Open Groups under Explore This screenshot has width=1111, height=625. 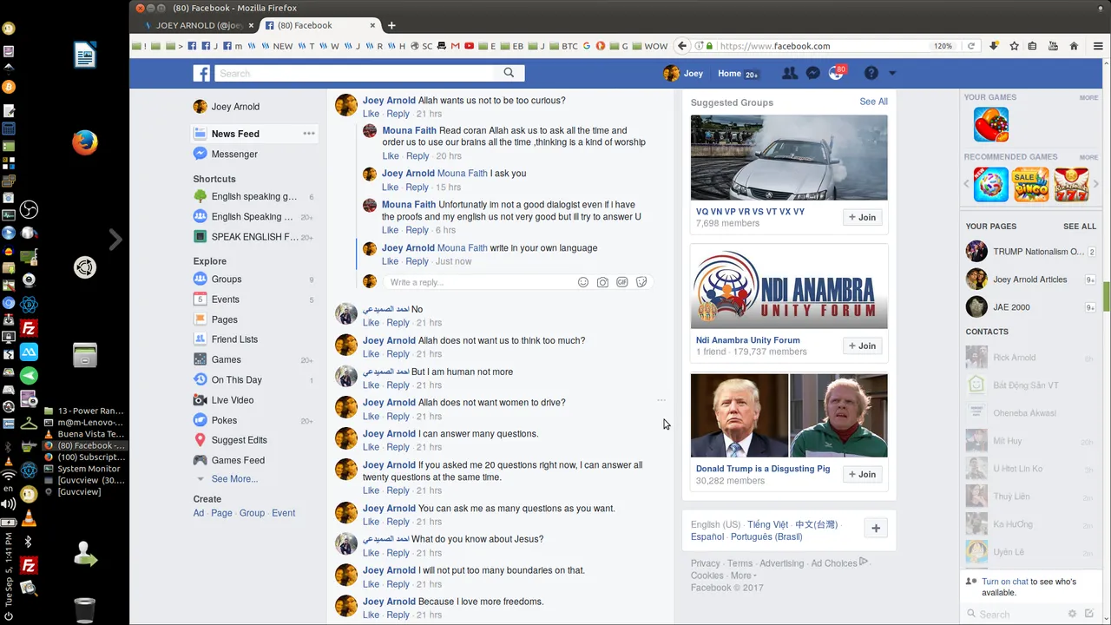[x=227, y=280]
